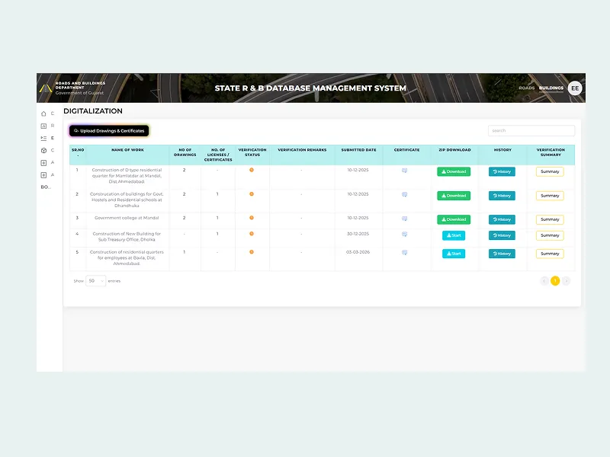
Task: Download the zip for row 1
Action: 454,171
